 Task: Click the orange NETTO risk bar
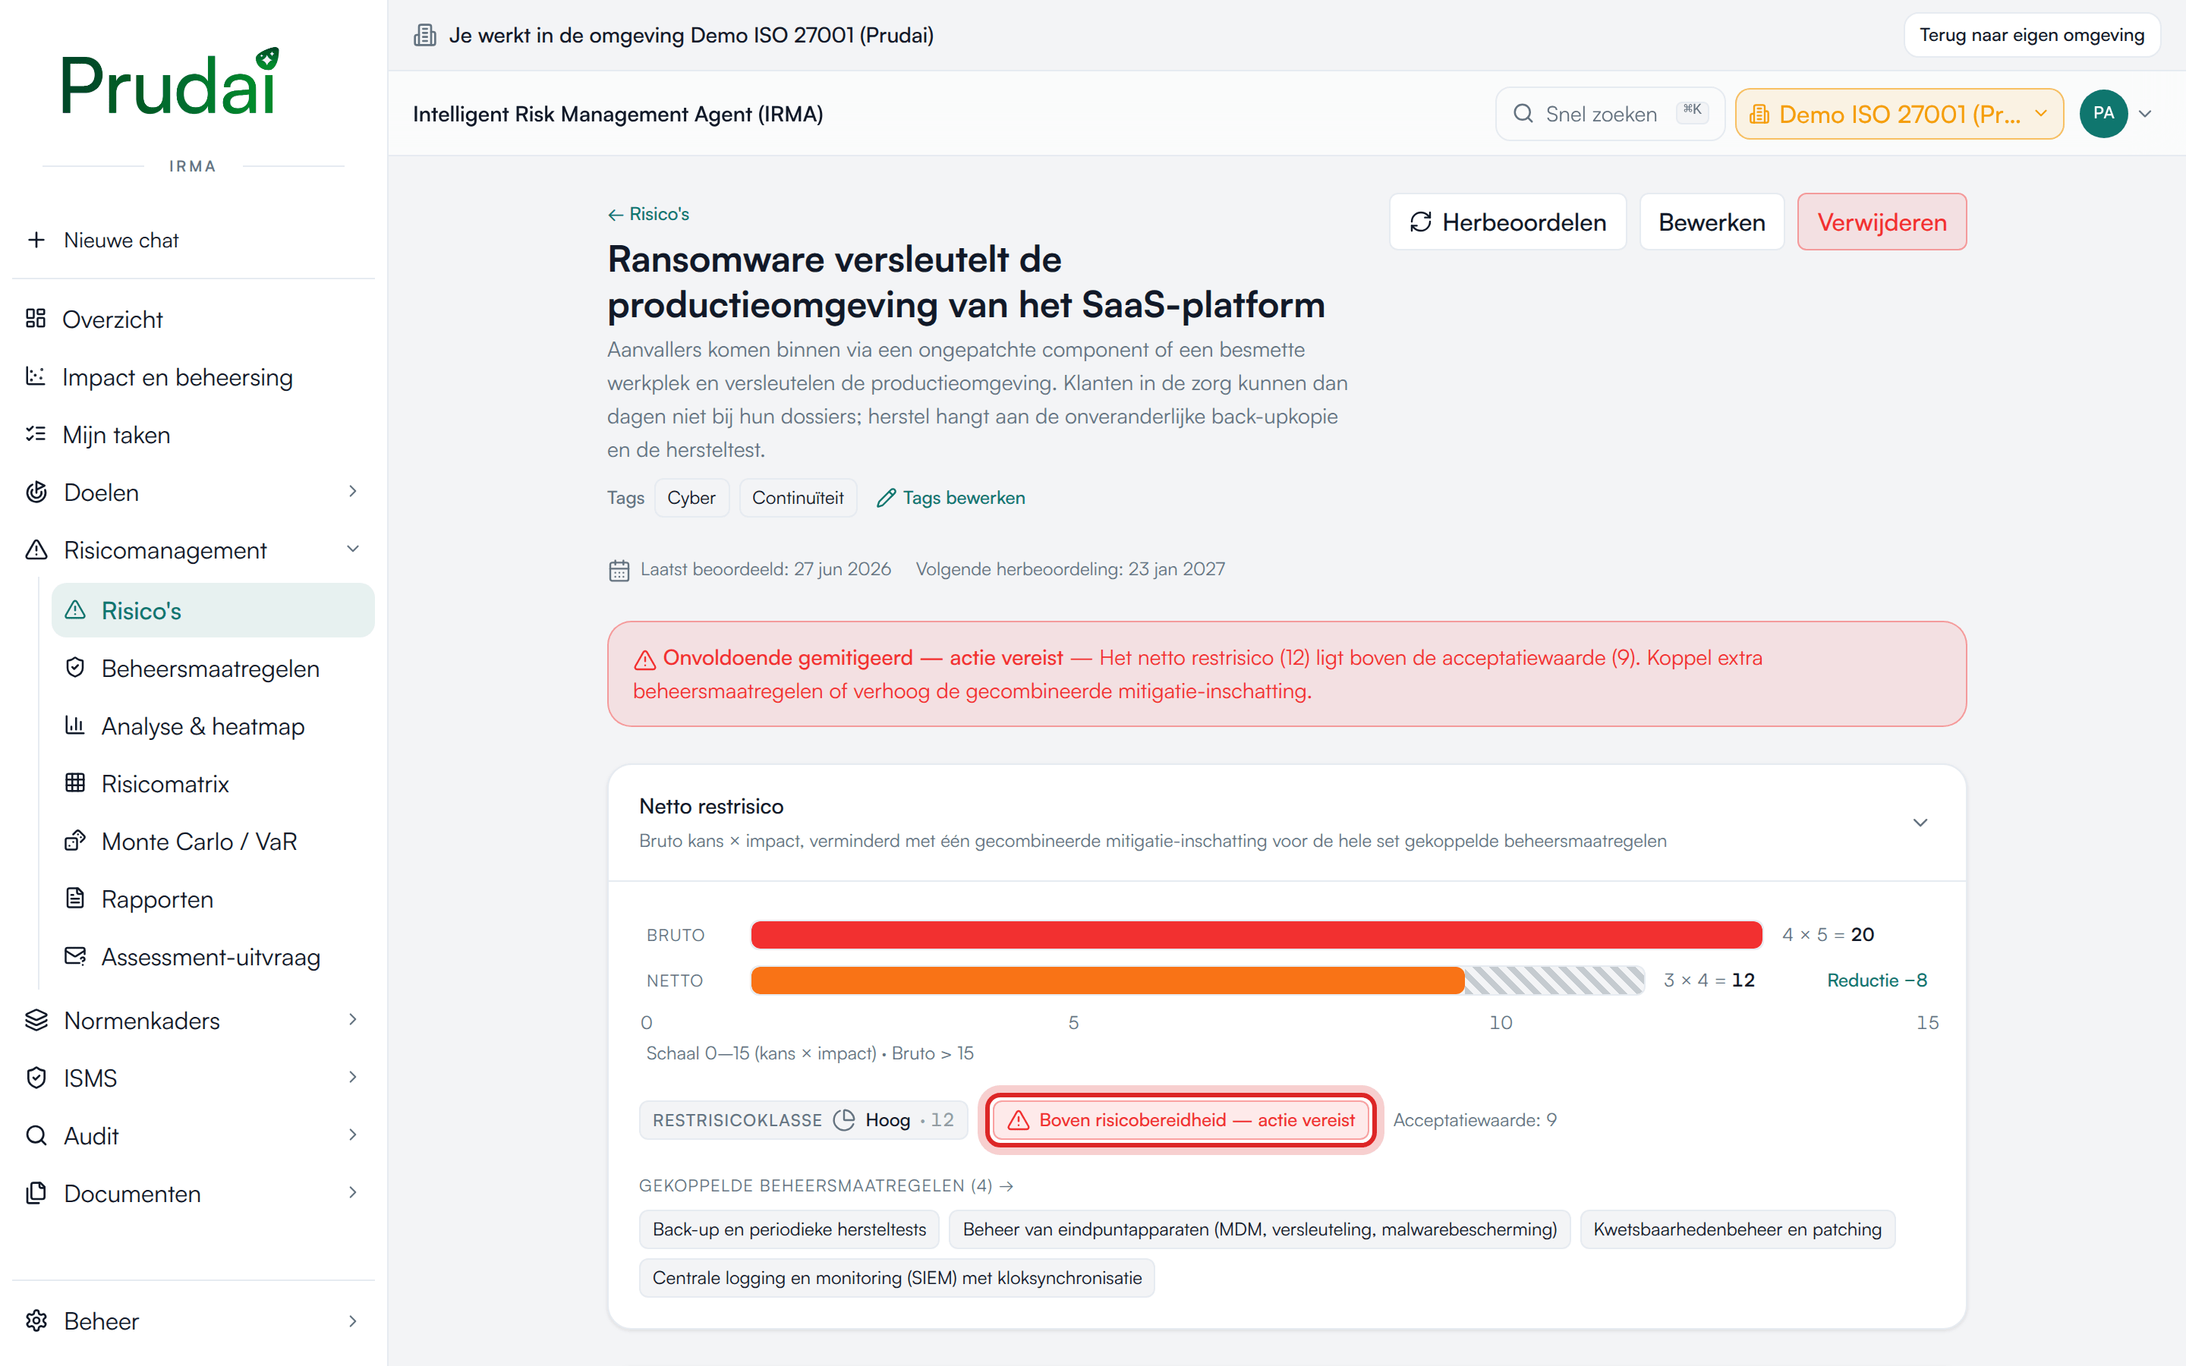(x=1107, y=980)
